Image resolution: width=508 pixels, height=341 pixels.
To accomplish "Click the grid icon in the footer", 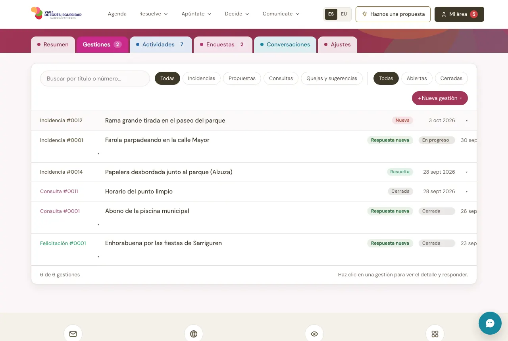I will [435, 334].
